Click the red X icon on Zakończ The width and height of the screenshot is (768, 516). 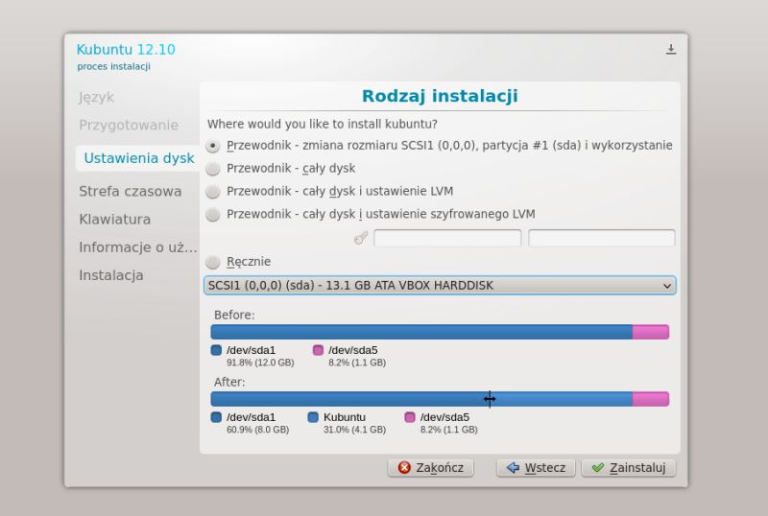pos(404,467)
